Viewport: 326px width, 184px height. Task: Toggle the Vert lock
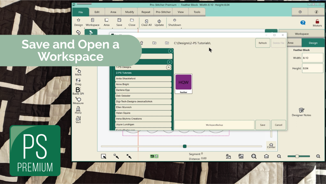pyautogui.click(x=78, y=118)
